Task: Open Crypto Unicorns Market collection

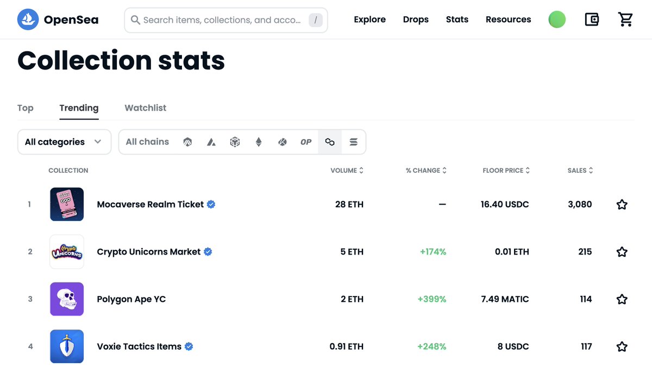Action: coord(149,251)
